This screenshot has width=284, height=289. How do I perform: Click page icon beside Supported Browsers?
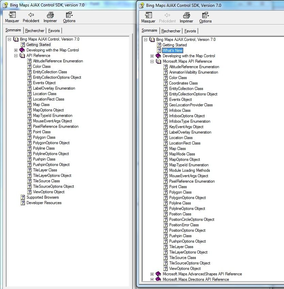[x=23, y=197]
